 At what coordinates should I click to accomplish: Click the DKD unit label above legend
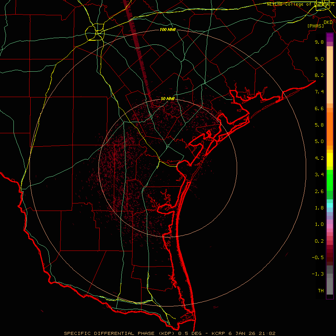click(328, 22)
